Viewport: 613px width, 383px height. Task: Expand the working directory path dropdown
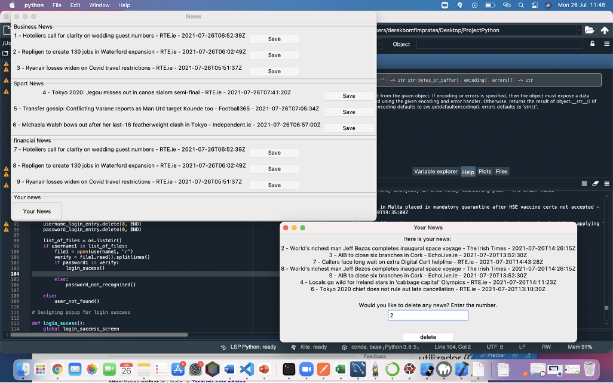point(578,30)
